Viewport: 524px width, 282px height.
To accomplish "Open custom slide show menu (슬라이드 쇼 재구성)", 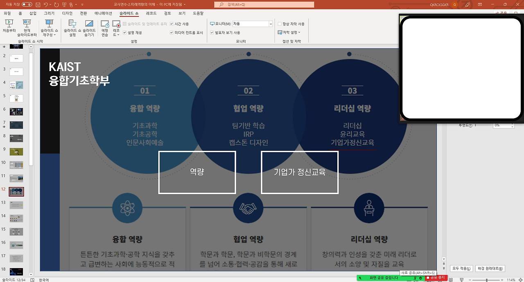I will [50, 28].
